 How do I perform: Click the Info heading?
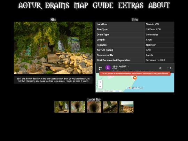click(x=135, y=19)
